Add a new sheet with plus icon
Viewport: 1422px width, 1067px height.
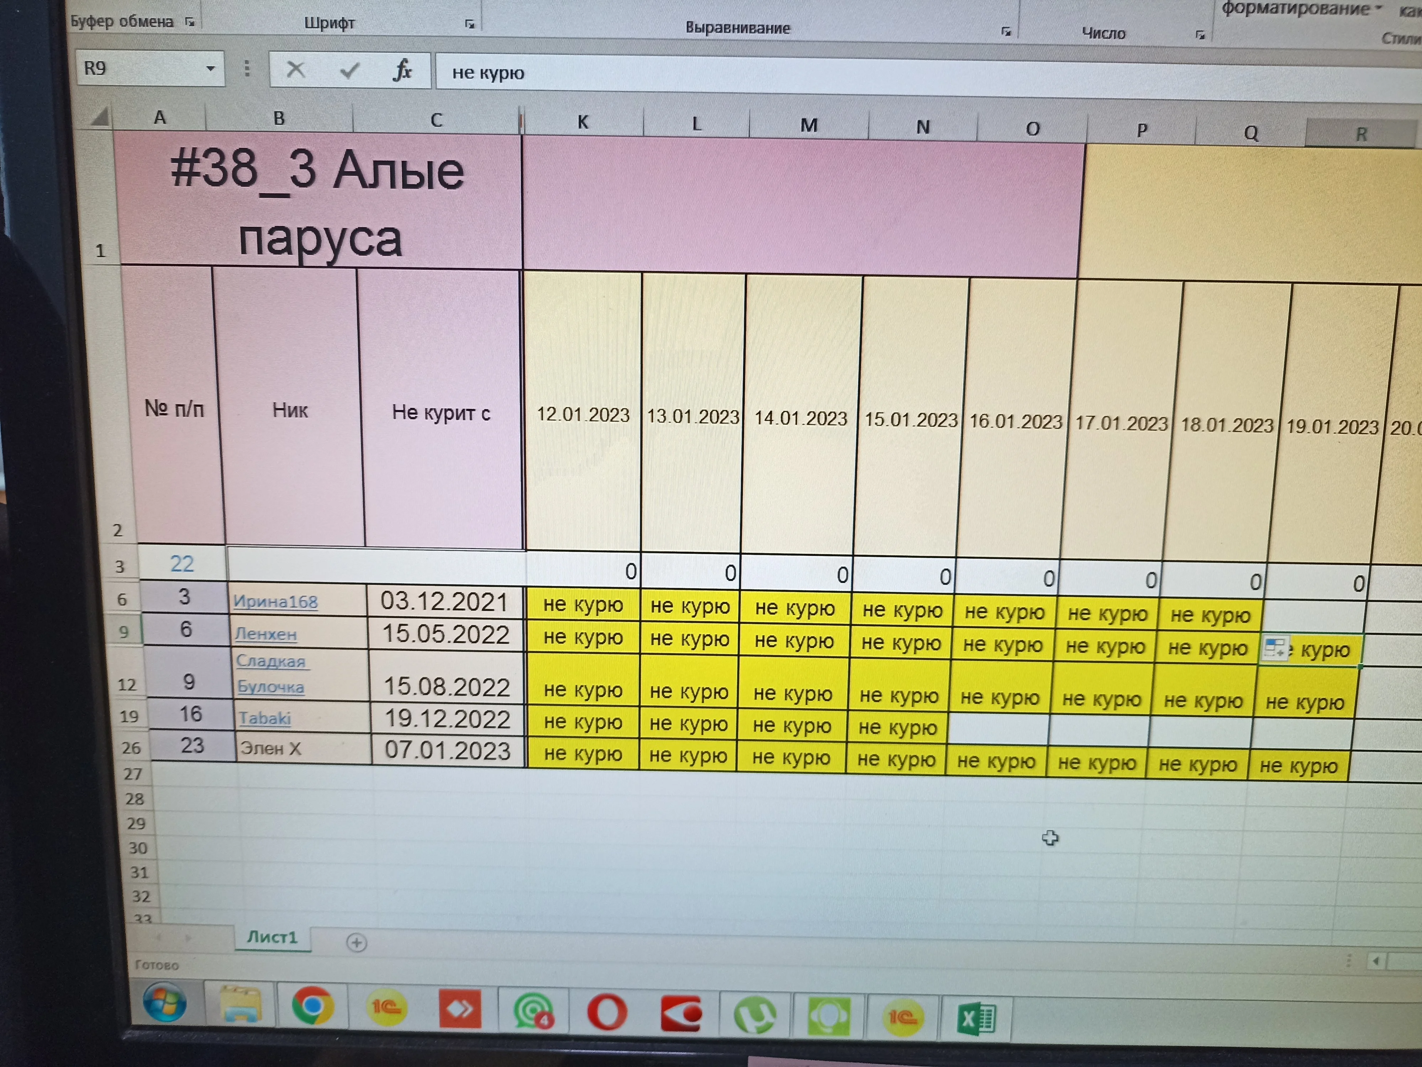pyautogui.click(x=356, y=943)
